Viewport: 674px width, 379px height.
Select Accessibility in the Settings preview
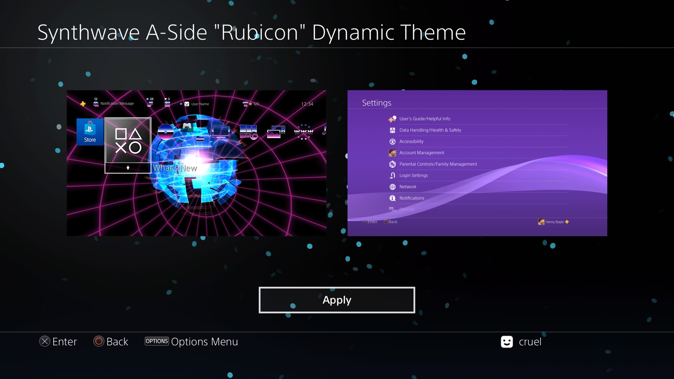pos(411,141)
